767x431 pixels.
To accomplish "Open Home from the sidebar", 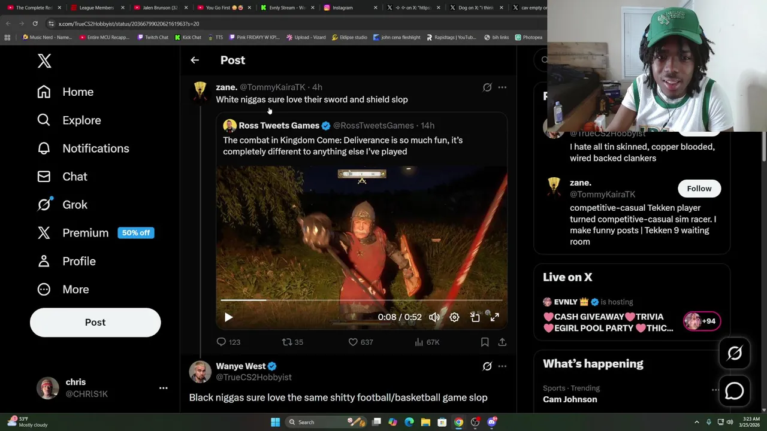I will [65, 92].
